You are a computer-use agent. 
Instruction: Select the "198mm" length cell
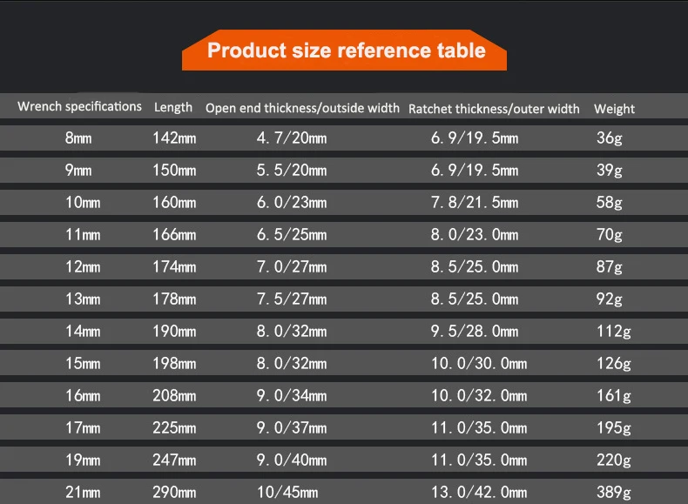click(x=174, y=364)
